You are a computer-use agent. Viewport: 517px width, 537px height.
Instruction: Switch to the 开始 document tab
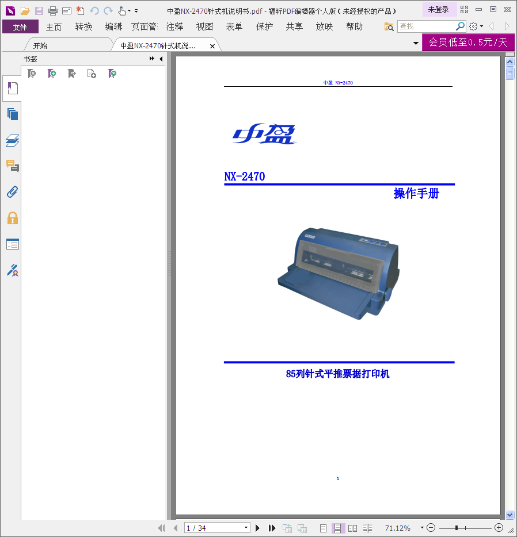[40, 45]
